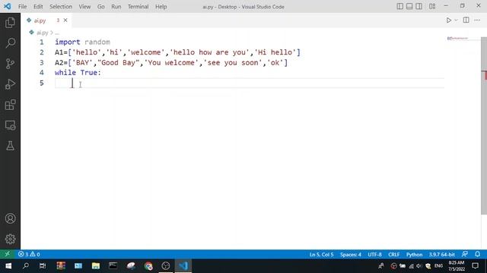Open the Explorer view in activity bar

pos(10,23)
